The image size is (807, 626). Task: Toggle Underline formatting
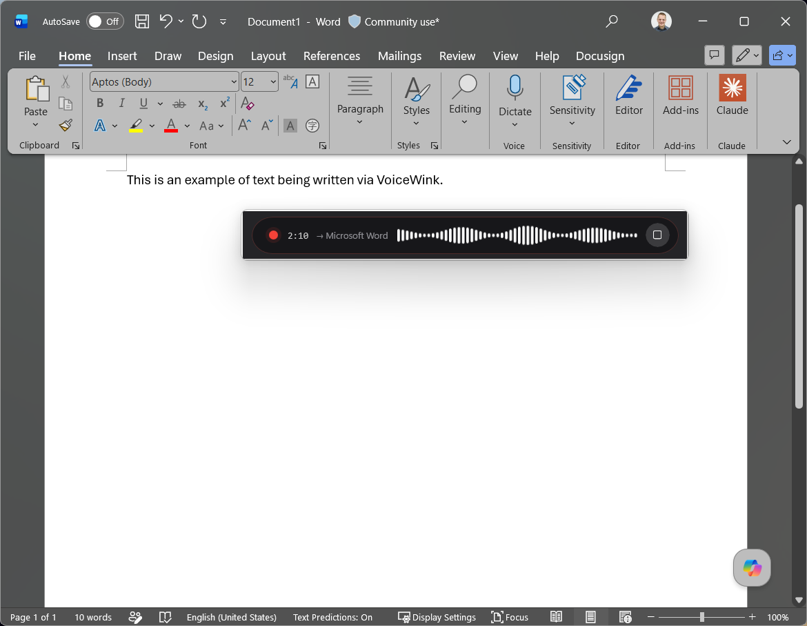(x=143, y=104)
